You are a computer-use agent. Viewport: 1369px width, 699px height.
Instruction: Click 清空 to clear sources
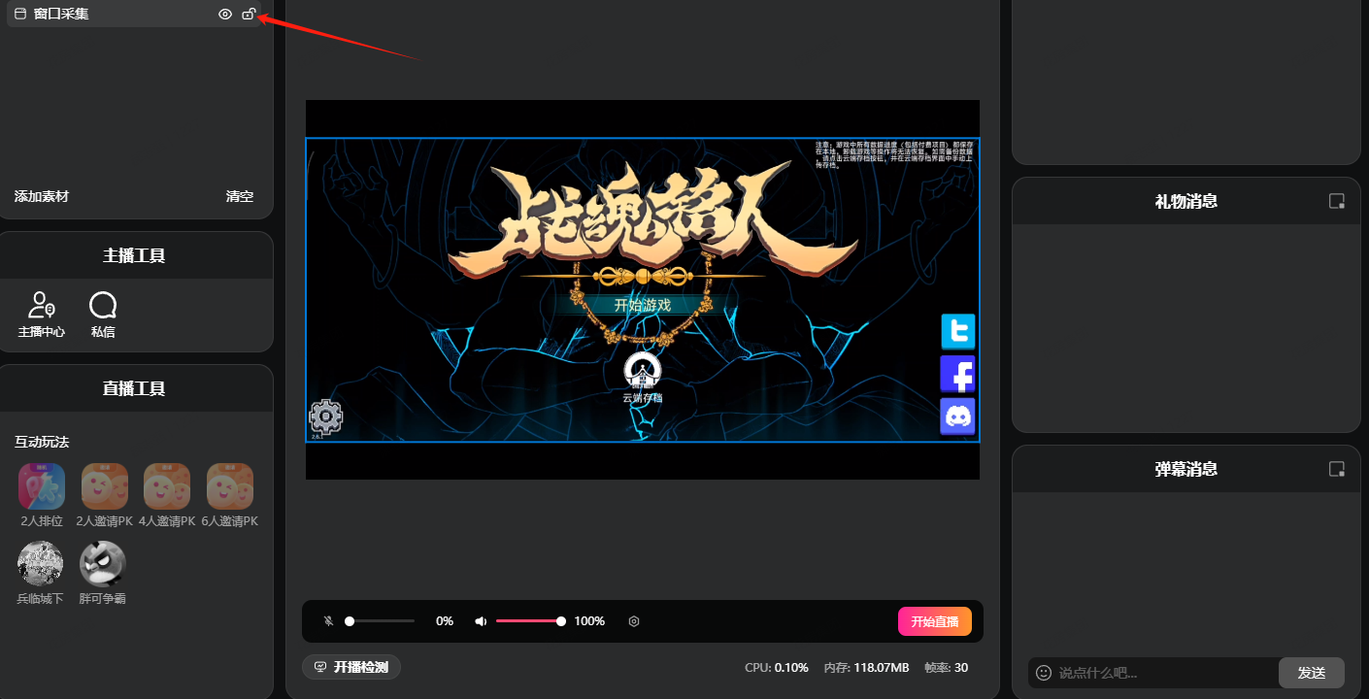point(240,196)
